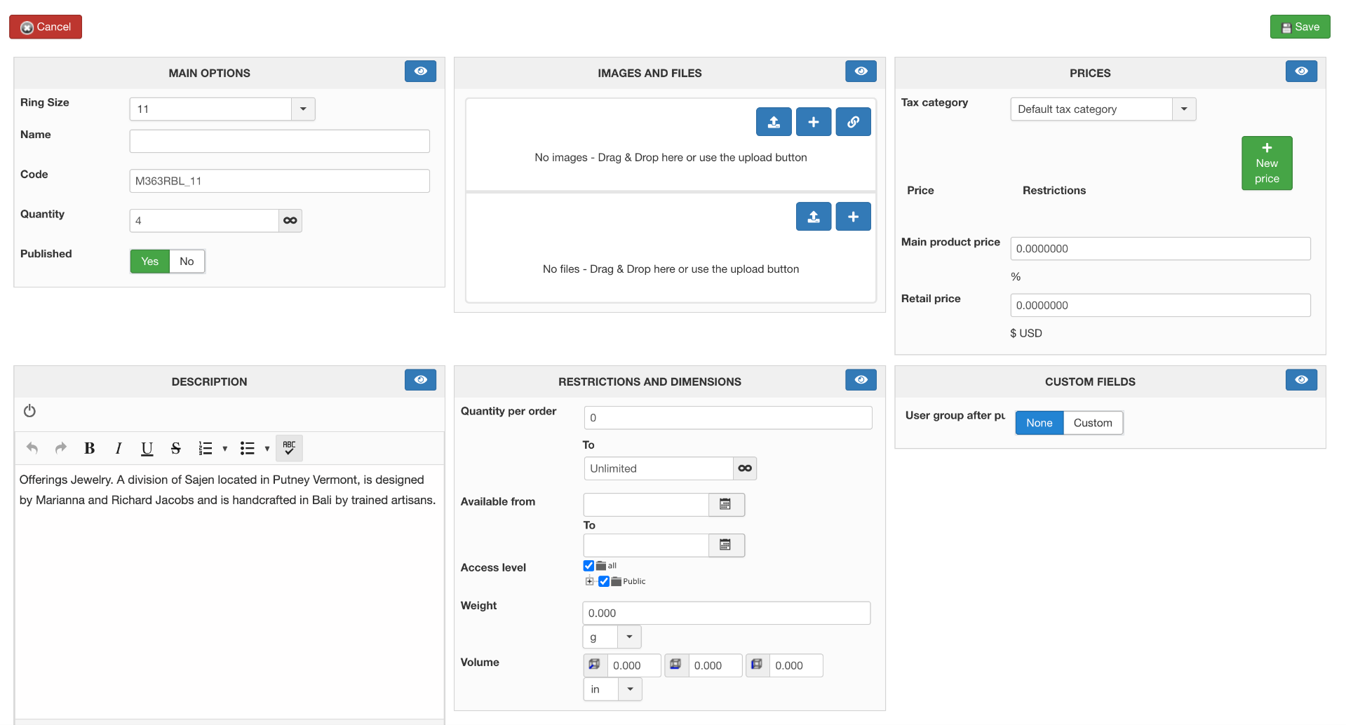Expand the Public access level tree

(590, 581)
